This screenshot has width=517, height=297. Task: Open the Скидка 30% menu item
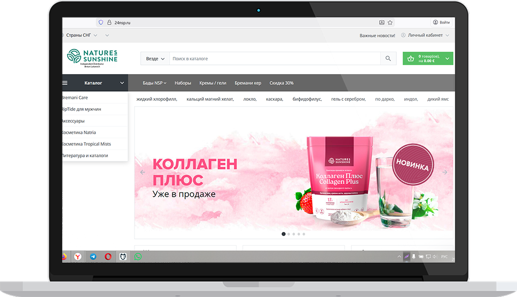coord(281,83)
